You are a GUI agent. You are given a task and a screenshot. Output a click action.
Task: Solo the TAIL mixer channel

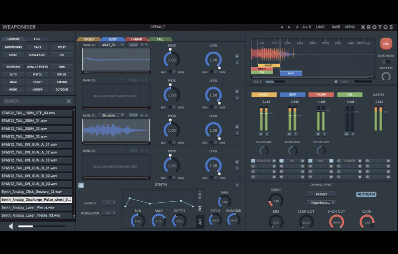(353, 134)
